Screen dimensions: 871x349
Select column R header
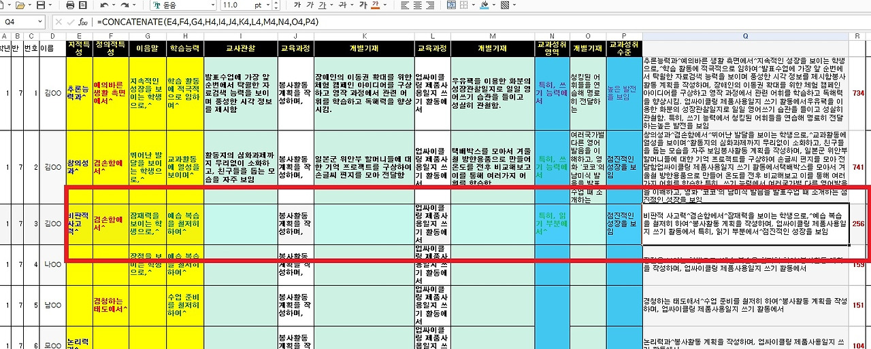pos(857,36)
